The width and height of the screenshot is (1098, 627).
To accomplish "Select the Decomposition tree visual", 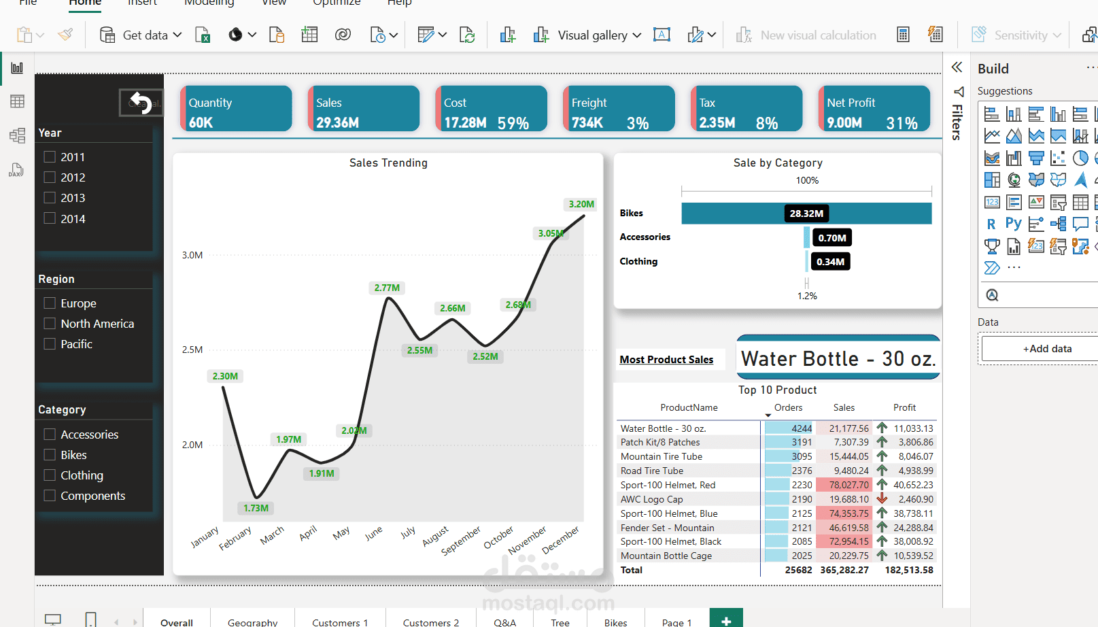I will 1058,224.
